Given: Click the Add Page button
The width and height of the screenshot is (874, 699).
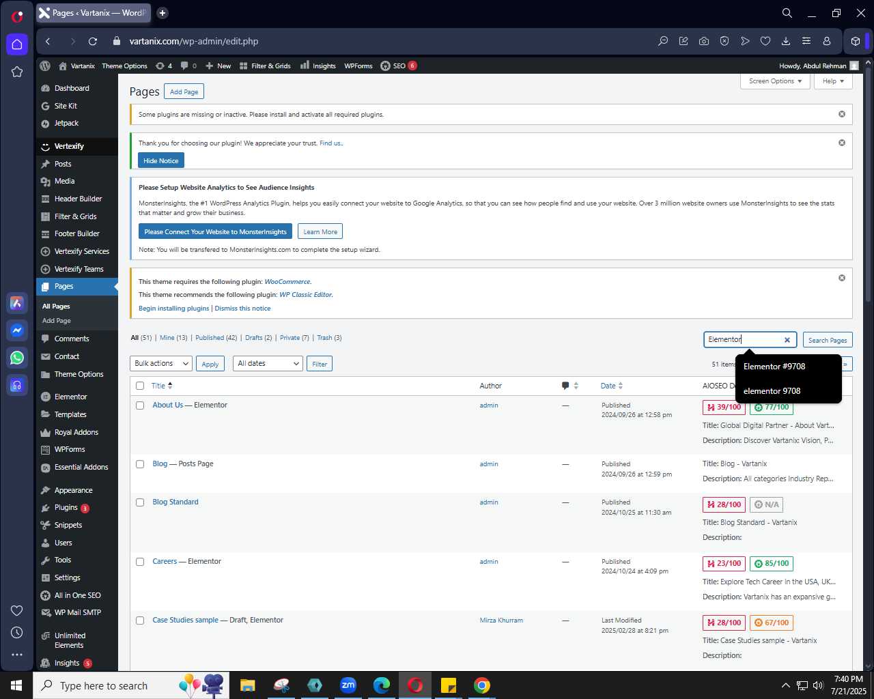Looking at the screenshot, I should pos(184,91).
